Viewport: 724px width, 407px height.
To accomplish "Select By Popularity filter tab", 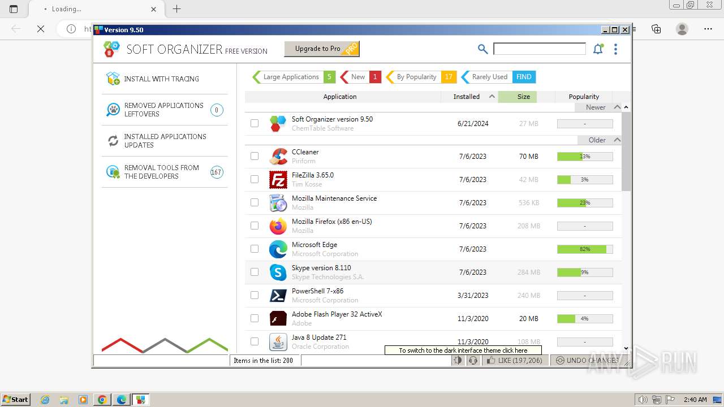I will click(421, 77).
